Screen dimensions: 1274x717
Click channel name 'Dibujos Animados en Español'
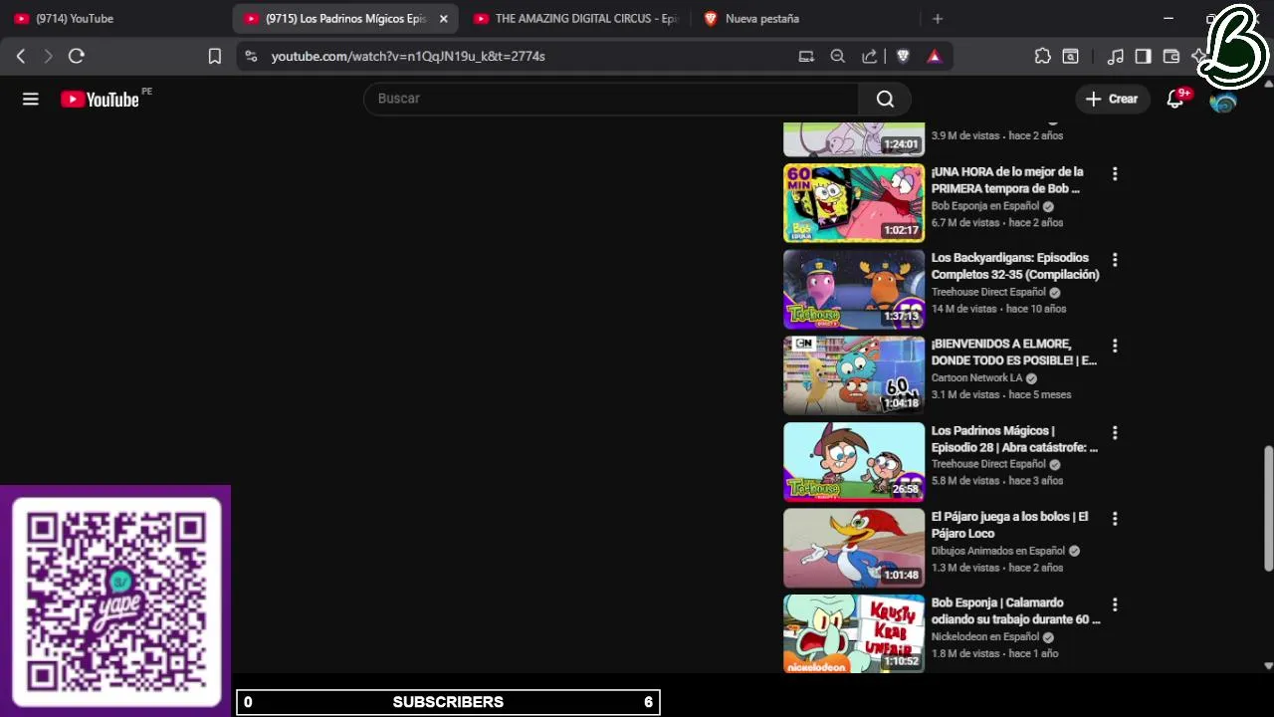click(997, 551)
